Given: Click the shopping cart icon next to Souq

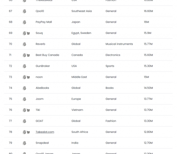Looking at the screenshot, I should (28, 33).
